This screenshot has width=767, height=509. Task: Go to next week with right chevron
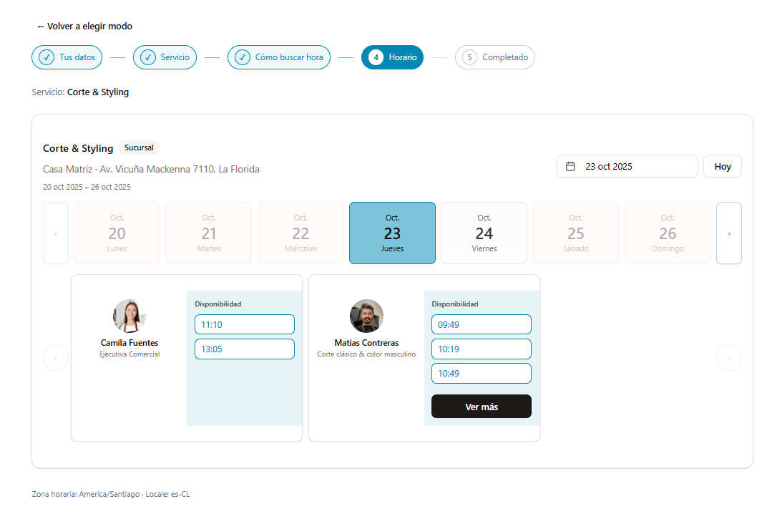coord(728,233)
